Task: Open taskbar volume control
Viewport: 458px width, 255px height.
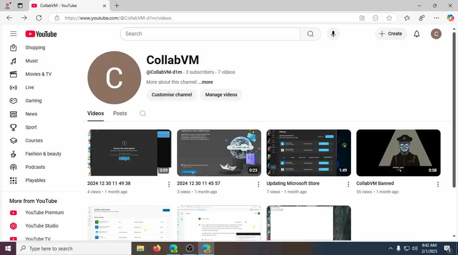Action: pyautogui.click(x=415, y=248)
